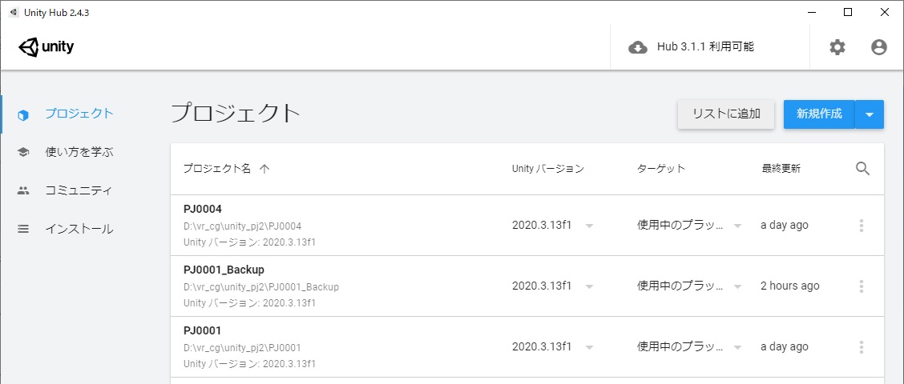This screenshot has height=384, width=904.
Task: Toggle sort arrow next to プロジェクト名
Action: (264, 169)
